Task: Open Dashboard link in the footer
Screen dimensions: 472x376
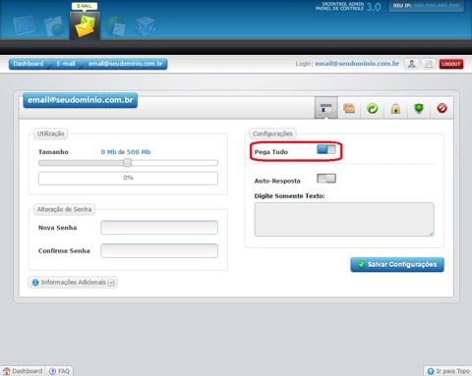Action: (x=24, y=371)
